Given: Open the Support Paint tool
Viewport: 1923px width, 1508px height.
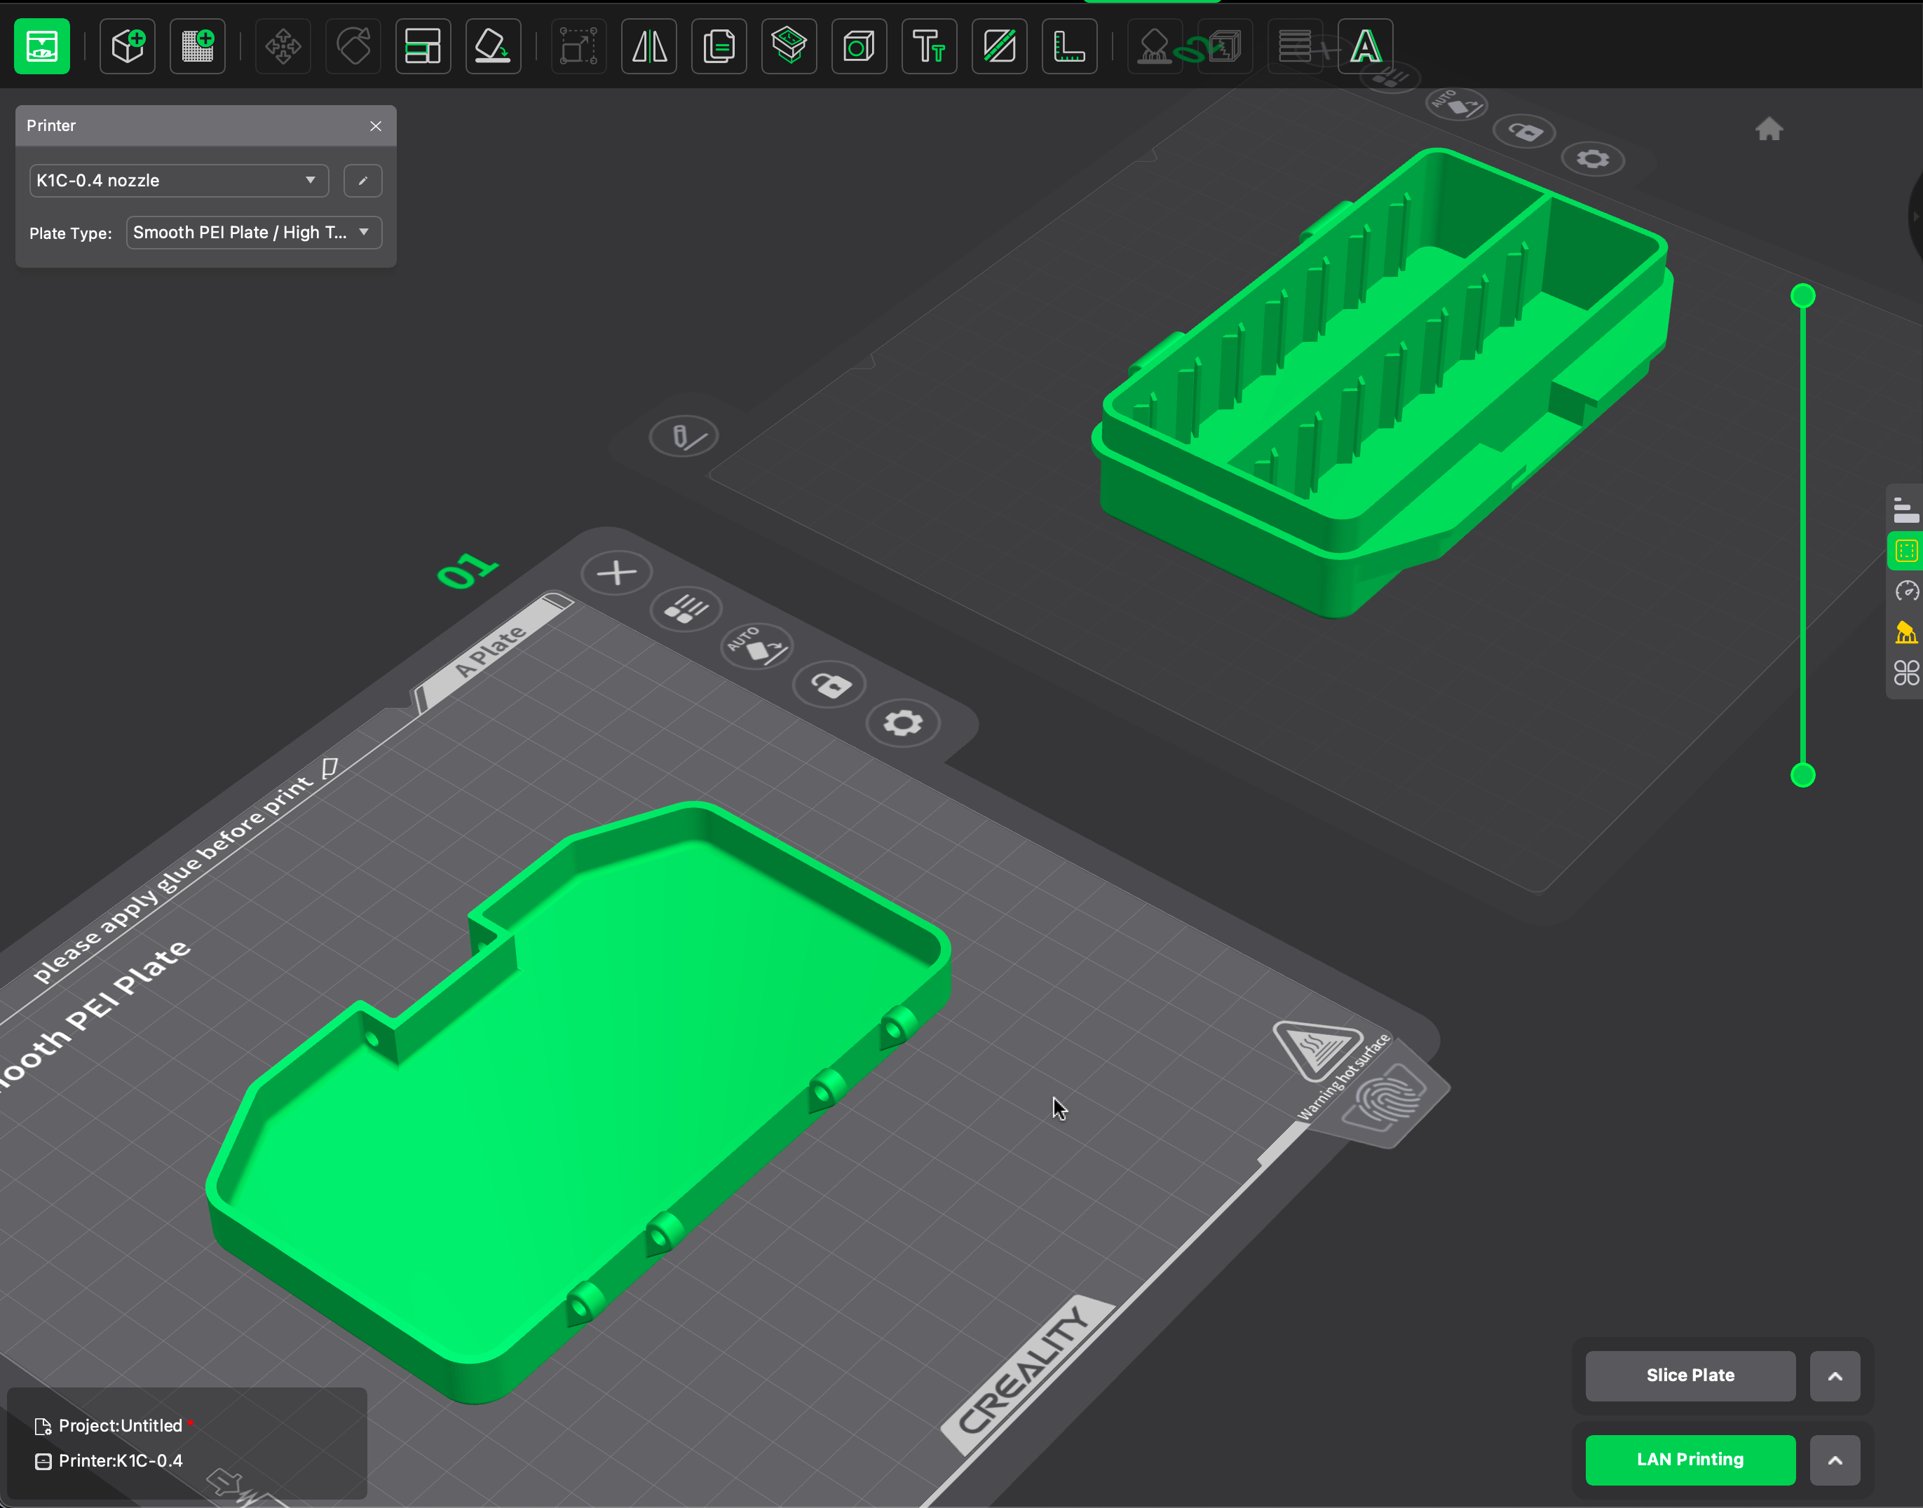Looking at the screenshot, I should [x=1155, y=46].
